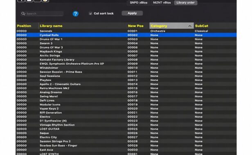Click the Apply button
252x155 pixels.
click(132, 13)
